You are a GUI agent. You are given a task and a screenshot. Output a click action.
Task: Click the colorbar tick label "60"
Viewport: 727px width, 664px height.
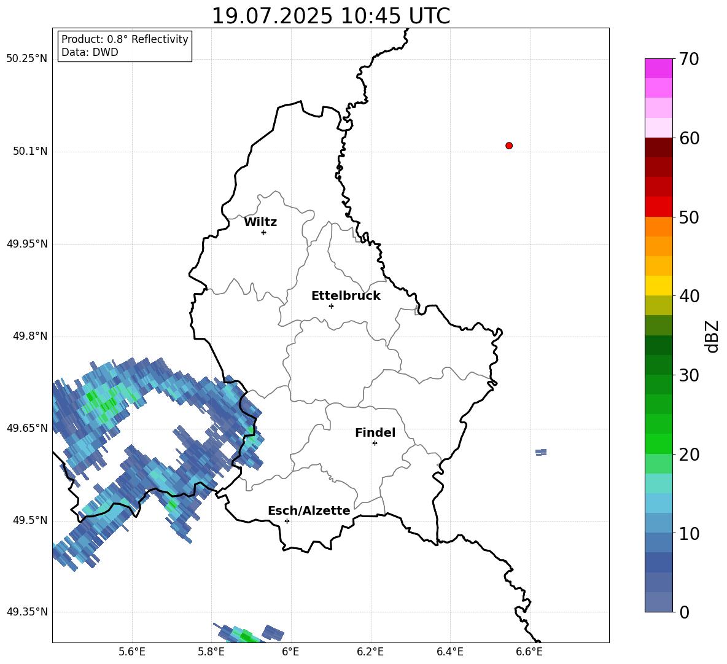click(689, 138)
